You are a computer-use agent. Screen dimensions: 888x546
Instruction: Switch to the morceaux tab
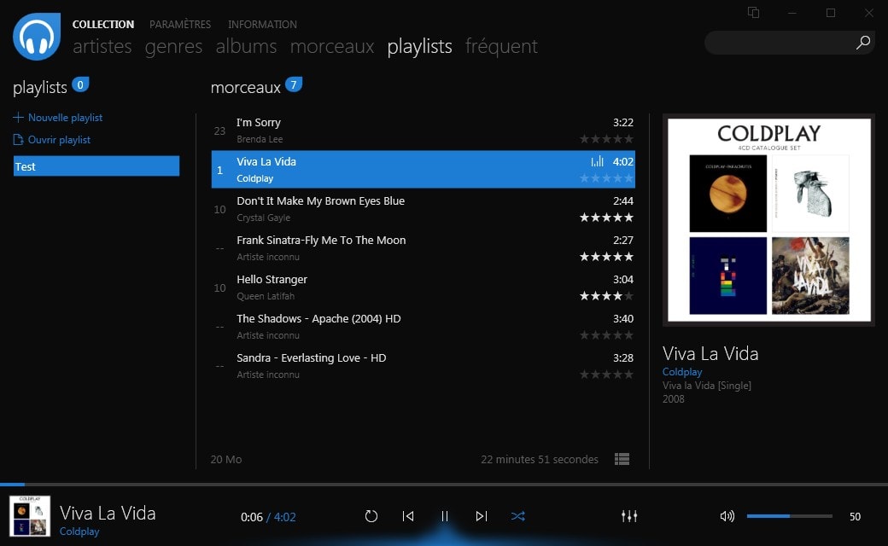[332, 46]
